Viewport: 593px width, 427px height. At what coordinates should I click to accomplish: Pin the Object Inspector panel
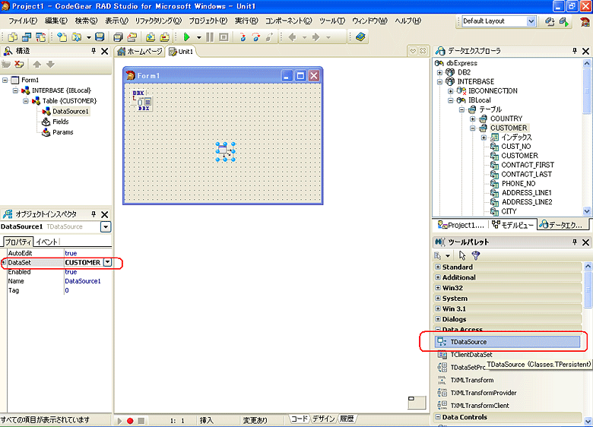(x=94, y=214)
